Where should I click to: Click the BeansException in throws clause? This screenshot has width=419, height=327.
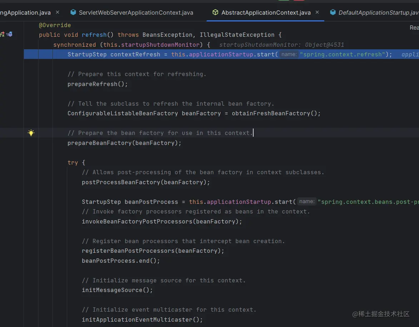pyautogui.click(x=167, y=35)
